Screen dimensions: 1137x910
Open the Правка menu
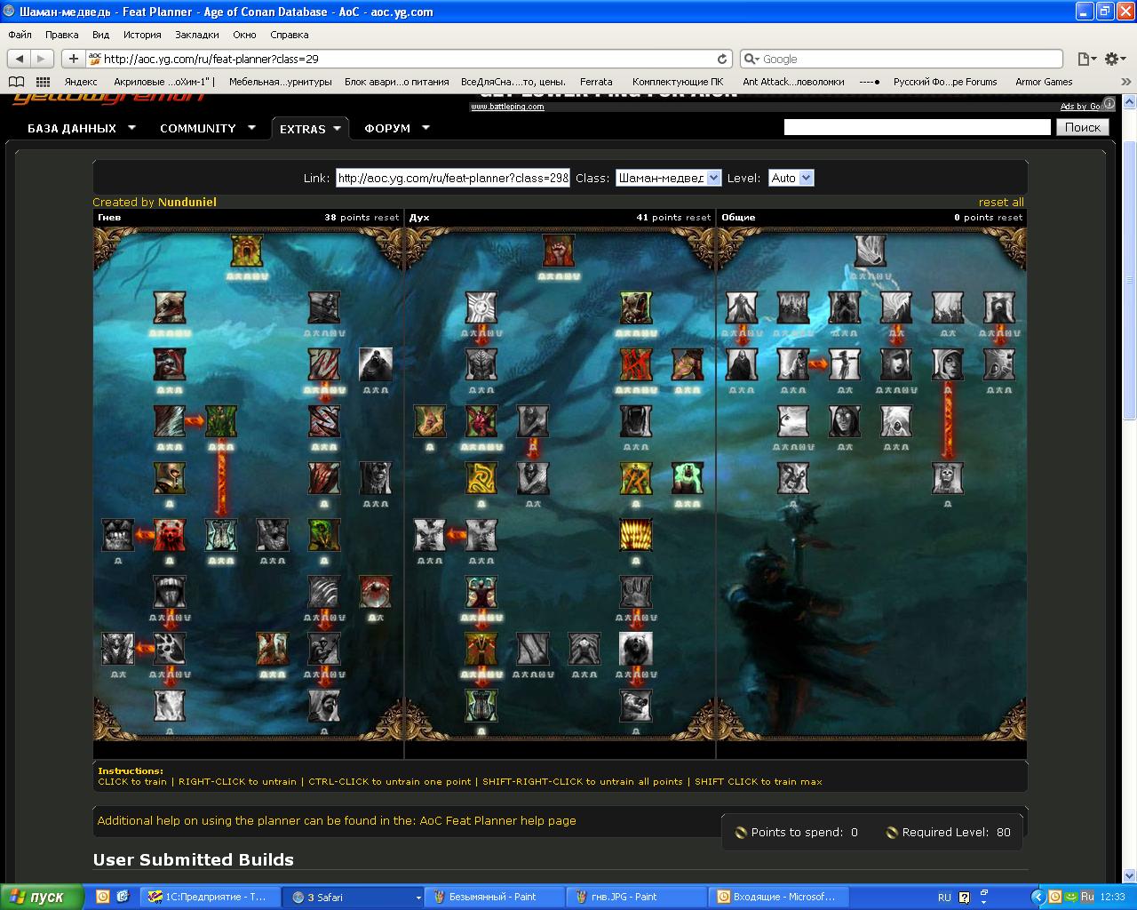click(x=61, y=35)
